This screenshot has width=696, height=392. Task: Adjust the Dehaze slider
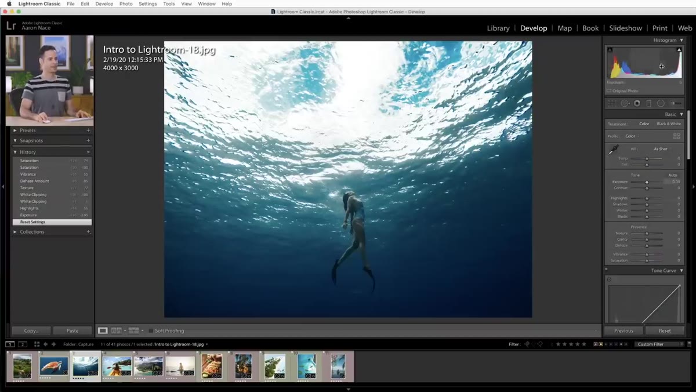point(647,245)
